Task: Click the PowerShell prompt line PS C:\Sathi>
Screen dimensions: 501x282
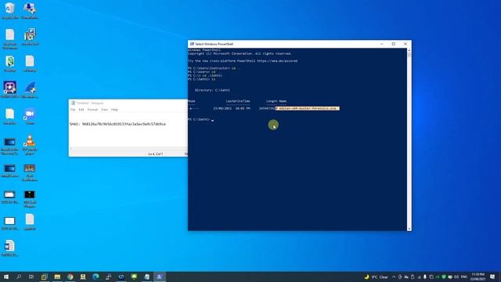Action: click(199, 120)
